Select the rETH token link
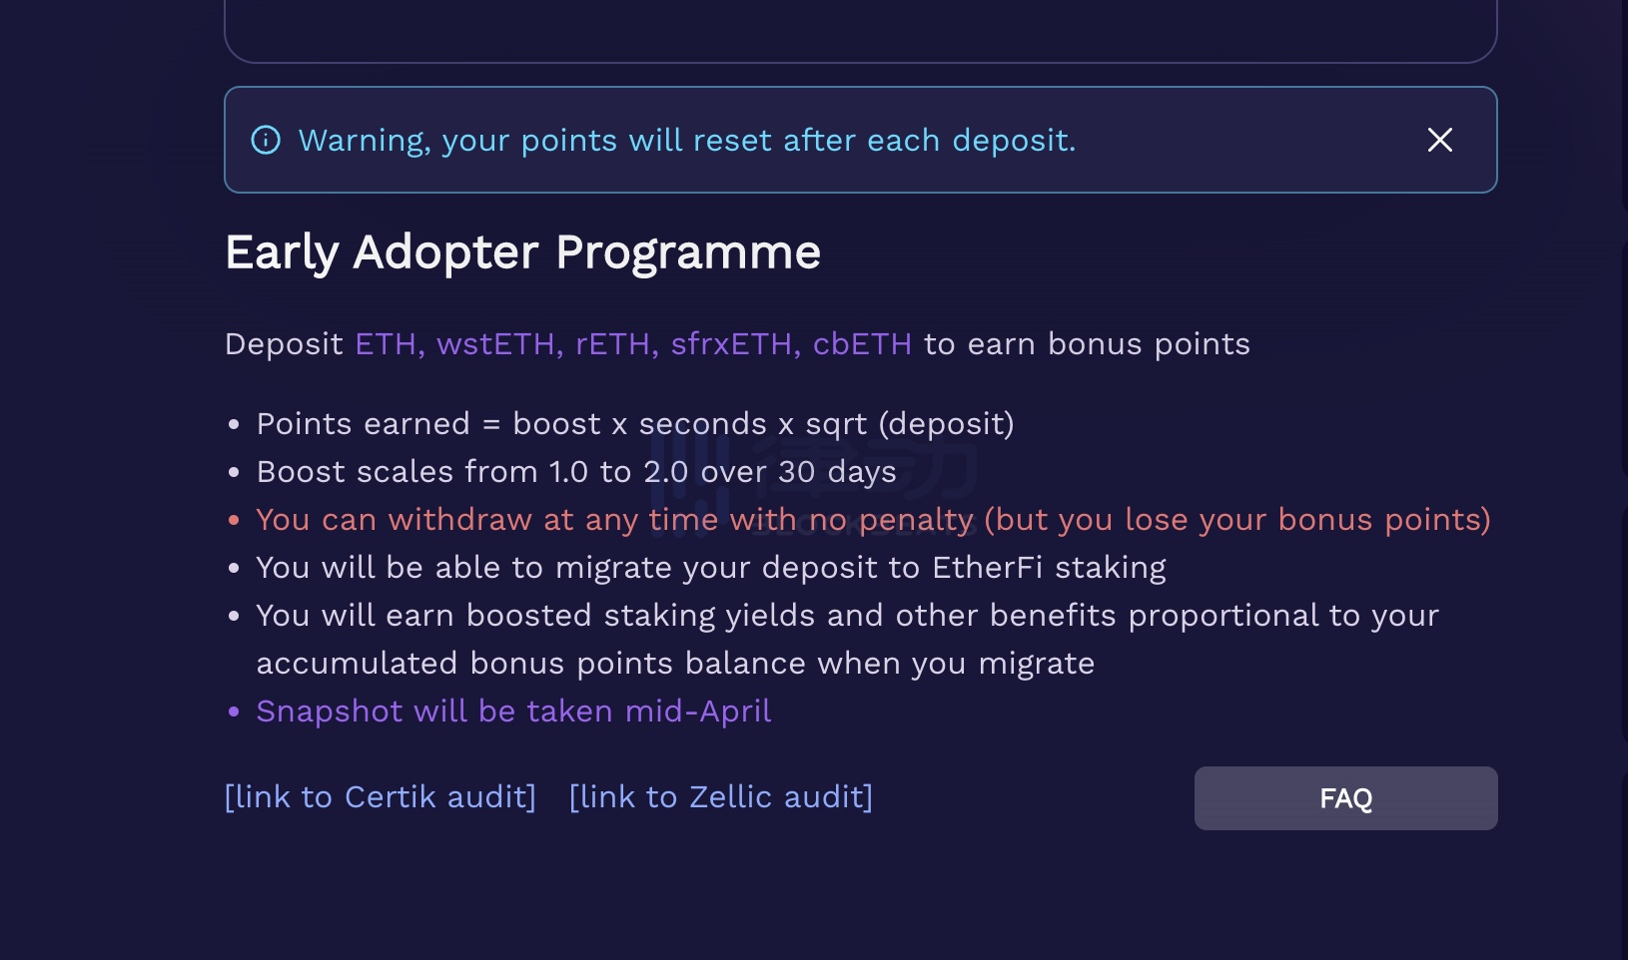 [611, 343]
